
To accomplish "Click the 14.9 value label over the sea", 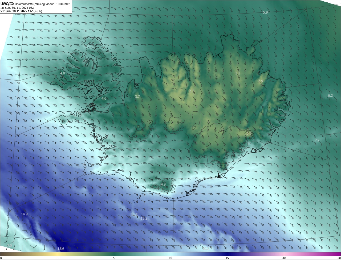I will click(24, 214).
